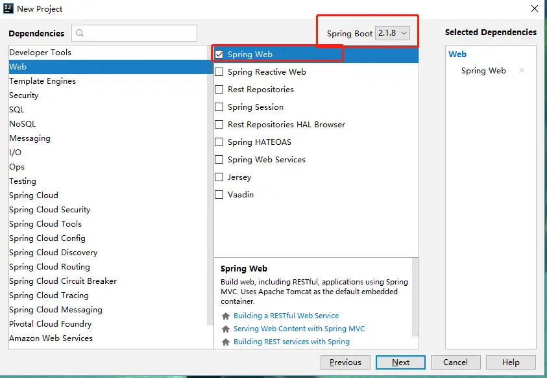Uncheck the Spring Web checkbox
This screenshot has height=378, width=547.
coord(219,54)
